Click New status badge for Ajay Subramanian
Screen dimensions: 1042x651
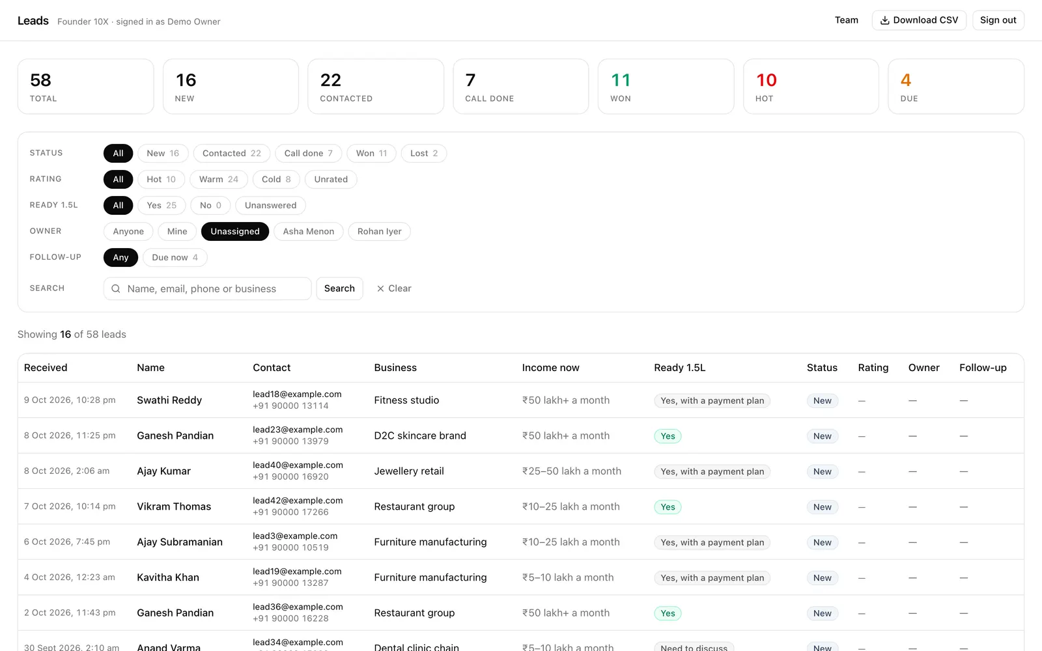pos(823,543)
